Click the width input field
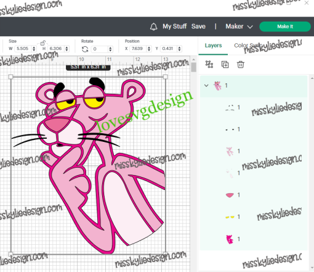Viewport: 314px width, 272px height. click(x=23, y=49)
